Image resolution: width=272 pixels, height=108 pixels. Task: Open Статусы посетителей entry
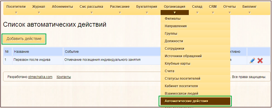coord(196,78)
